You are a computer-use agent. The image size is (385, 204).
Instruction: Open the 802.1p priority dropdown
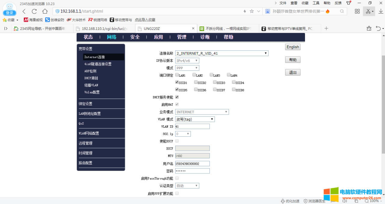pos(183,134)
